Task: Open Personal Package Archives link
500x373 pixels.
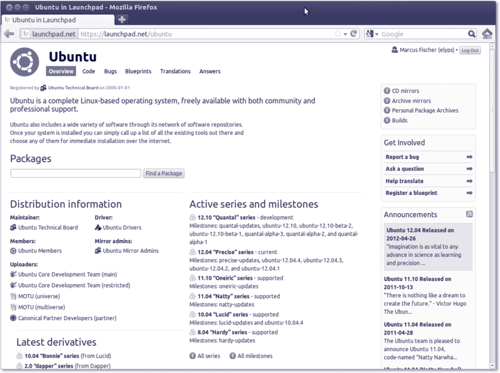Action: pos(425,111)
